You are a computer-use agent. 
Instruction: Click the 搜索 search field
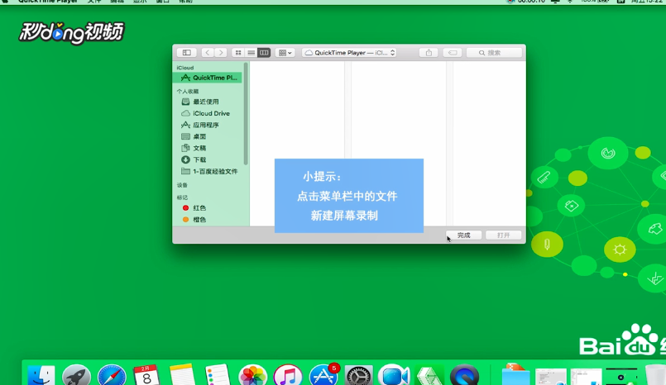(494, 53)
